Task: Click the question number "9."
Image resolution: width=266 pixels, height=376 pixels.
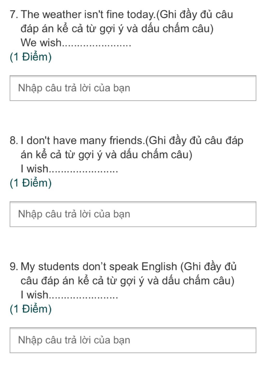Action: point(14,267)
